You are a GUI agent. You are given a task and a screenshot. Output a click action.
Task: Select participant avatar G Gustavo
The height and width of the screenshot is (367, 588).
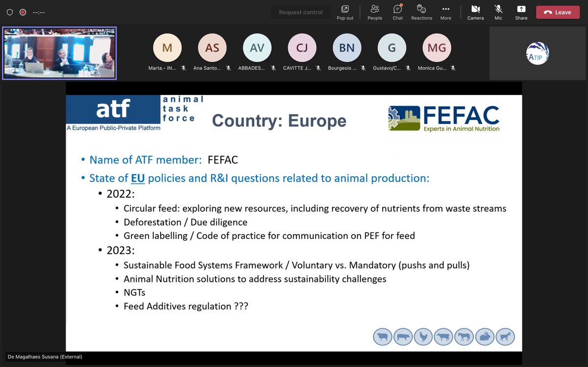click(392, 48)
